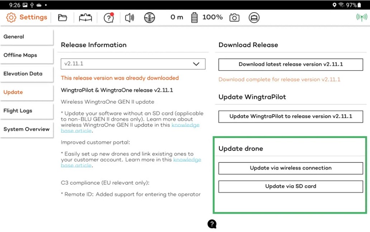This screenshot has height=232, width=370.
Task: Open the black question mark help bubble
Action: (212, 224)
